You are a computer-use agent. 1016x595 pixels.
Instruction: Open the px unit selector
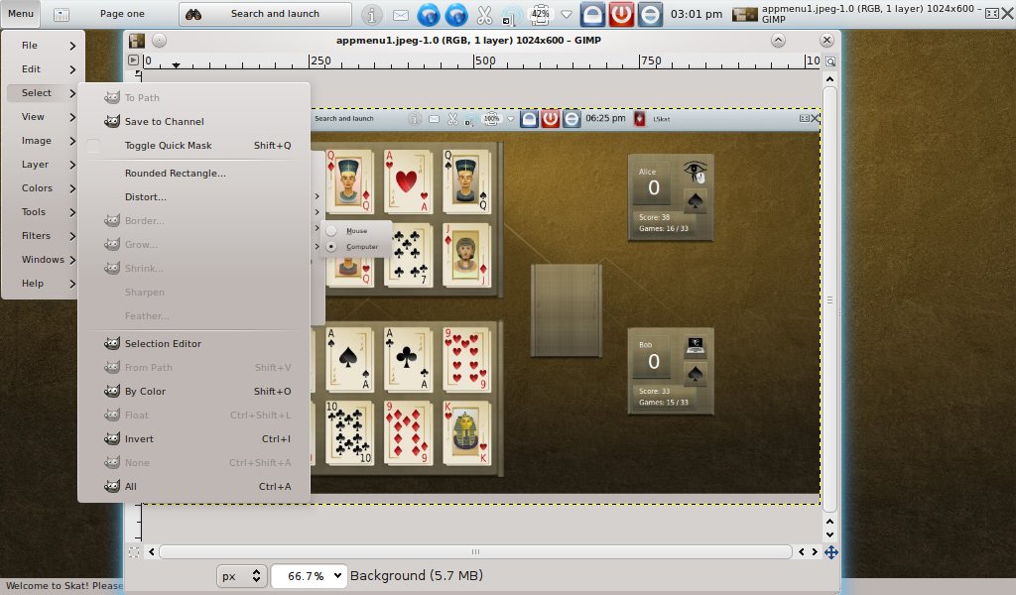pyautogui.click(x=241, y=575)
